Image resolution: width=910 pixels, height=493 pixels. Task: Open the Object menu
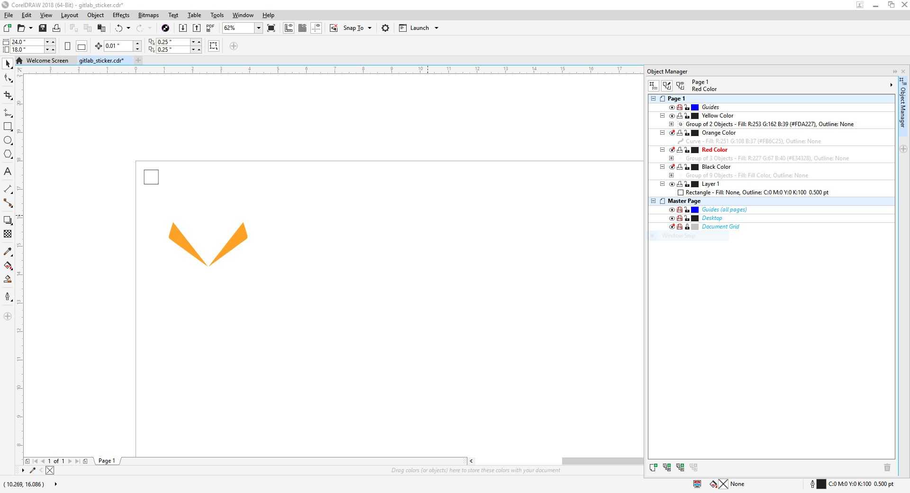(95, 15)
